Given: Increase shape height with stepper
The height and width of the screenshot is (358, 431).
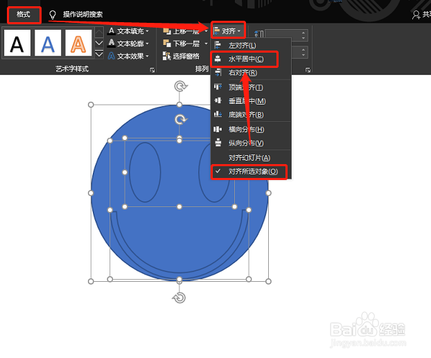Looking at the screenshot, I should click(304, 33).
